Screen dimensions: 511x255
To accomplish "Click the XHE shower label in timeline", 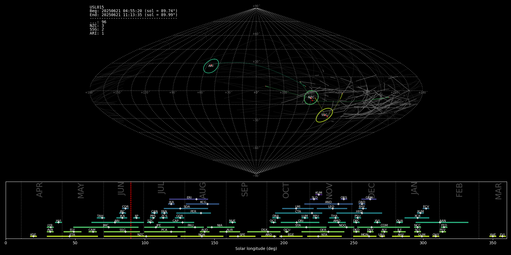I will click(x=493, y=235).
